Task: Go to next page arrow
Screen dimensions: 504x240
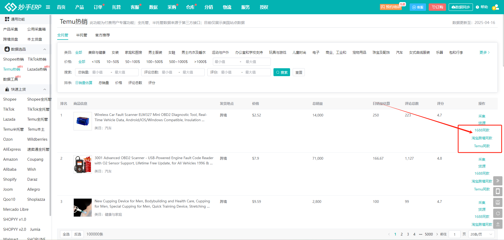Action: pos(437,234)
